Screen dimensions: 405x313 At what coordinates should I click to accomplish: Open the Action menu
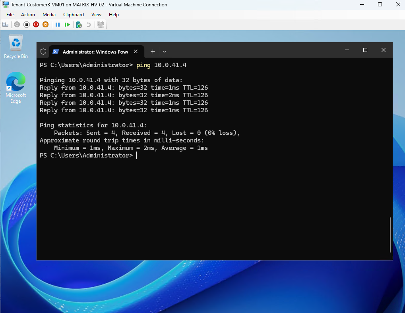(28, 15)
